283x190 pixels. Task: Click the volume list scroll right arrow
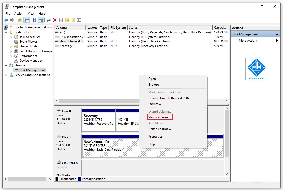point(227,101)
